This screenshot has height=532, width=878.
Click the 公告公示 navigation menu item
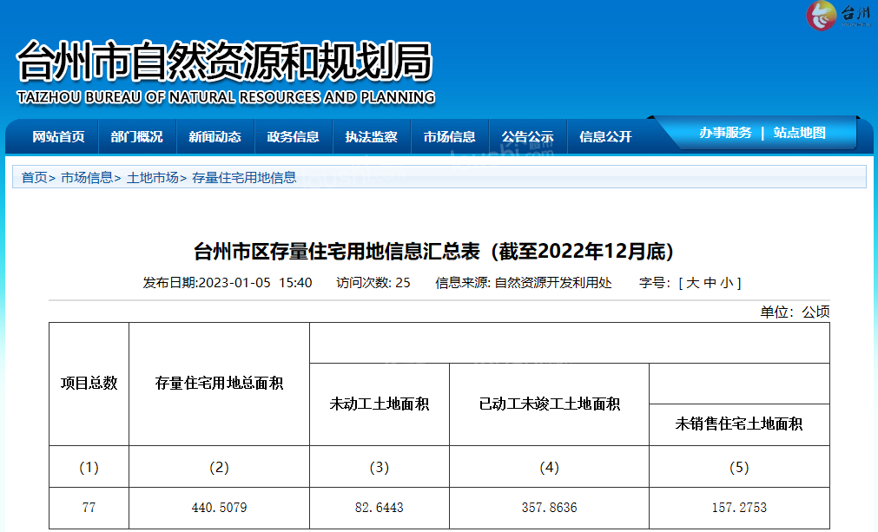coord(527,136)
